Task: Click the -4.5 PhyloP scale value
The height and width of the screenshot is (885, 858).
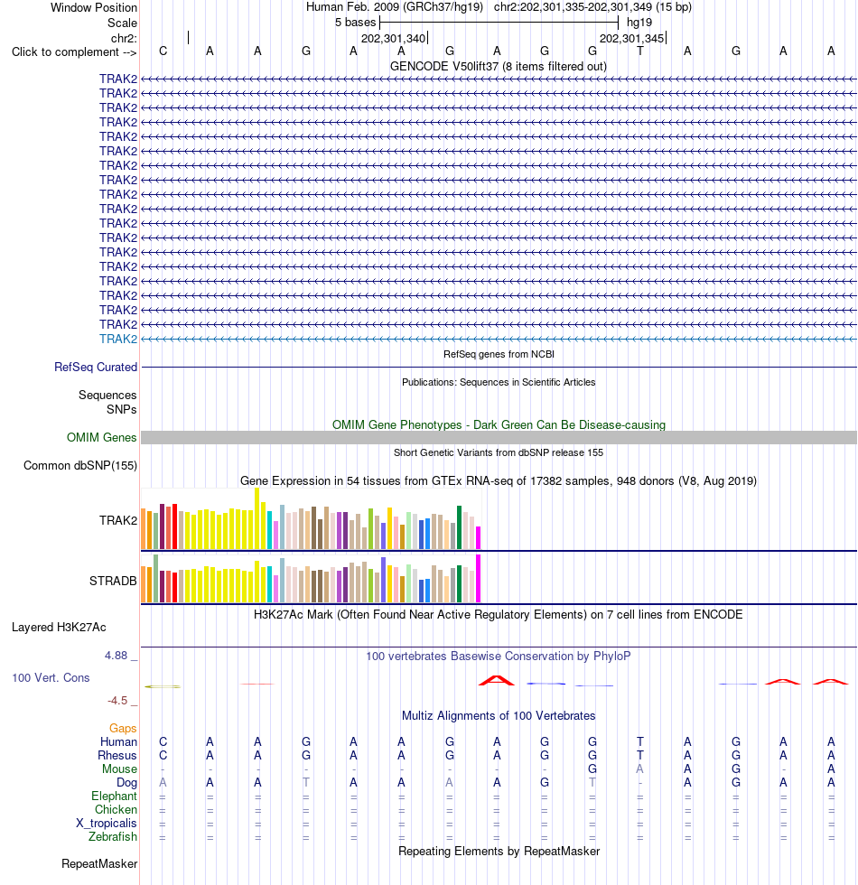Action: coord(117,701)
